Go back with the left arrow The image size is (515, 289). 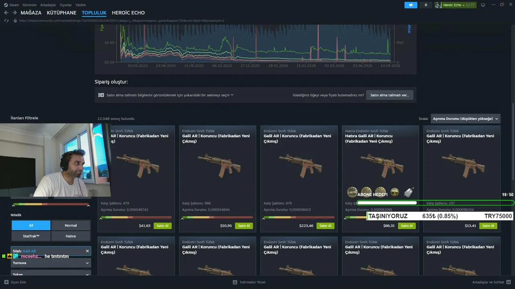click(6, 13)
